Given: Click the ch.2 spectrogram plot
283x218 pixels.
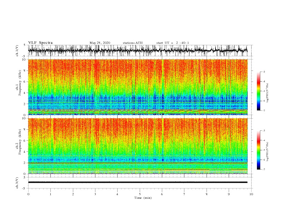Looking at the screenshot, I should coord(138,146).
